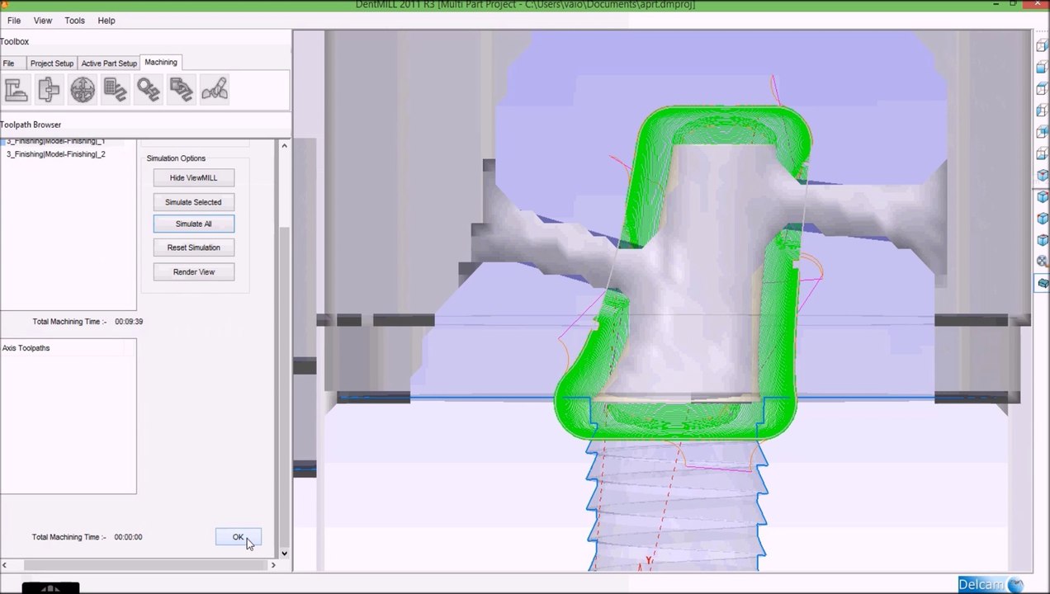Viewport: 1050px width, 594px height.
Task: Click the Reset Simulation button
Action: point(193,247)
